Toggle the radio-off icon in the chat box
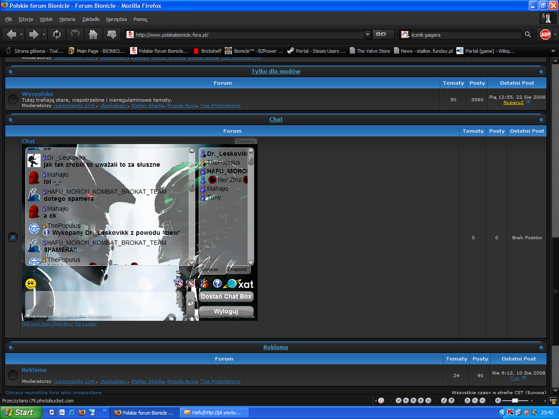Image resolution: width=559 pixels, height=419 pixels. tap(191, 284)
